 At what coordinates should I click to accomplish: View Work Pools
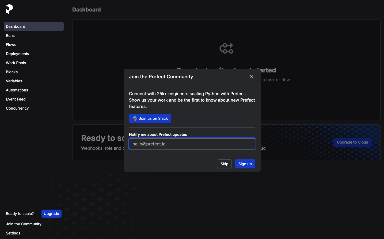pos(16,63)
